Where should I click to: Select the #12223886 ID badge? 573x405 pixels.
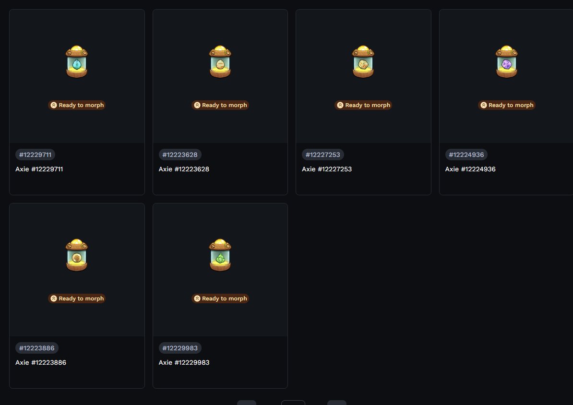pyautogui.click(x=36, y=348)
